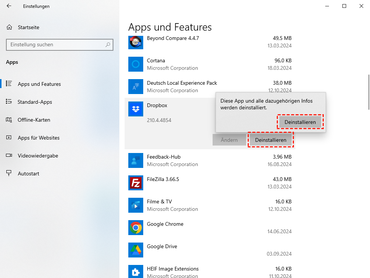The image size is (370, 278).
Task: Click Dropbox version 210.4.4854
Action: click(x=159, y=121)
